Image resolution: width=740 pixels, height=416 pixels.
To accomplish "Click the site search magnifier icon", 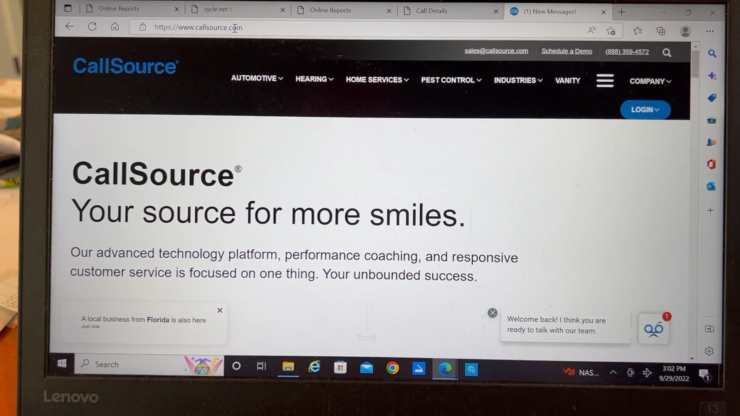I will pyautogui.click(x=667, y=53).
